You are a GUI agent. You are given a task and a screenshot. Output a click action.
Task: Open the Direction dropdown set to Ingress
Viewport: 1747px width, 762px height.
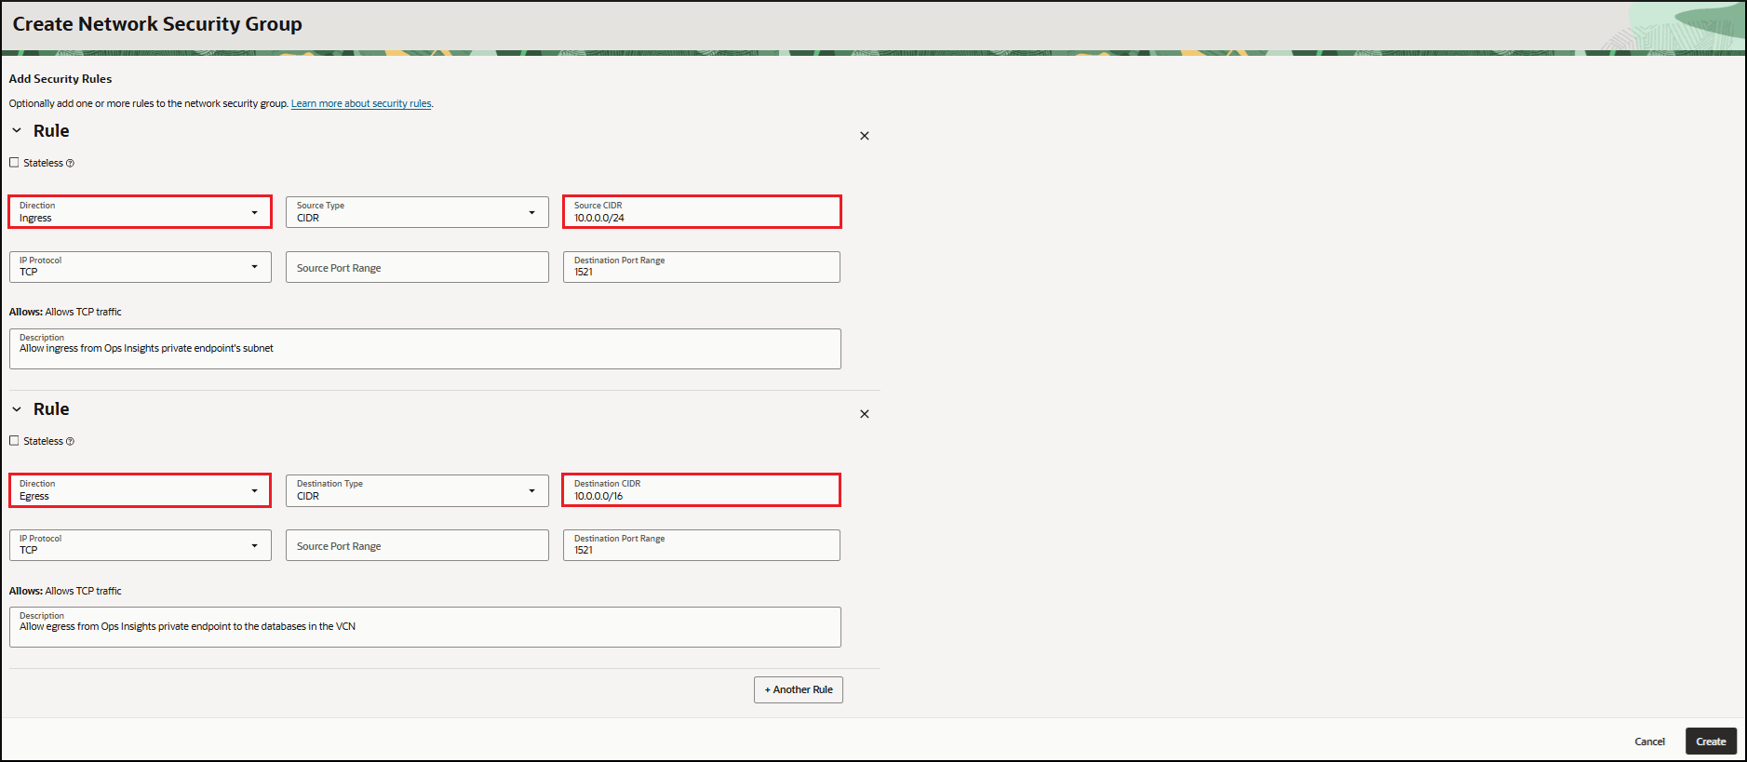[141, 211]
